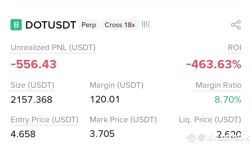Image resolution: width=252 pixels, height=146 pixels.
Task: Tap the Size (USDT) label
Action: pyautogui.click(x=33, y=85)
